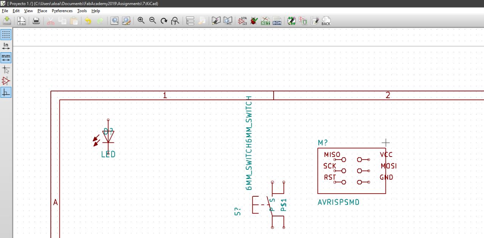Click the Leave sheet icon
The height and width of the screenshot is (238, 484).
click(202, 21)
